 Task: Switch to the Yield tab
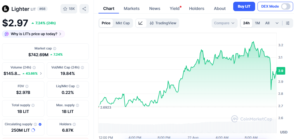[x=174, y=9]
